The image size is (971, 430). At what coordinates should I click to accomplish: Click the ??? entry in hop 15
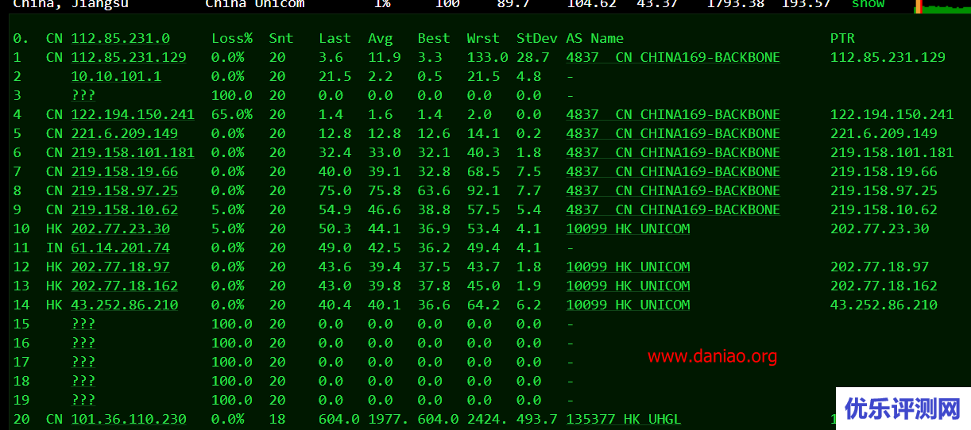click(83, 324)
